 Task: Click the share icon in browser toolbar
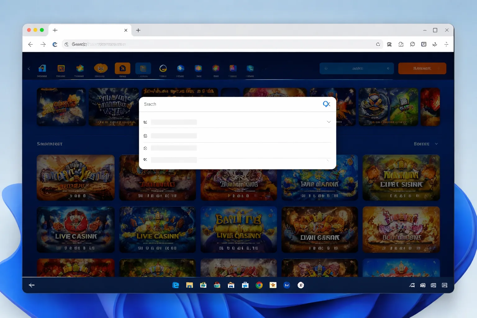(401, 44)
